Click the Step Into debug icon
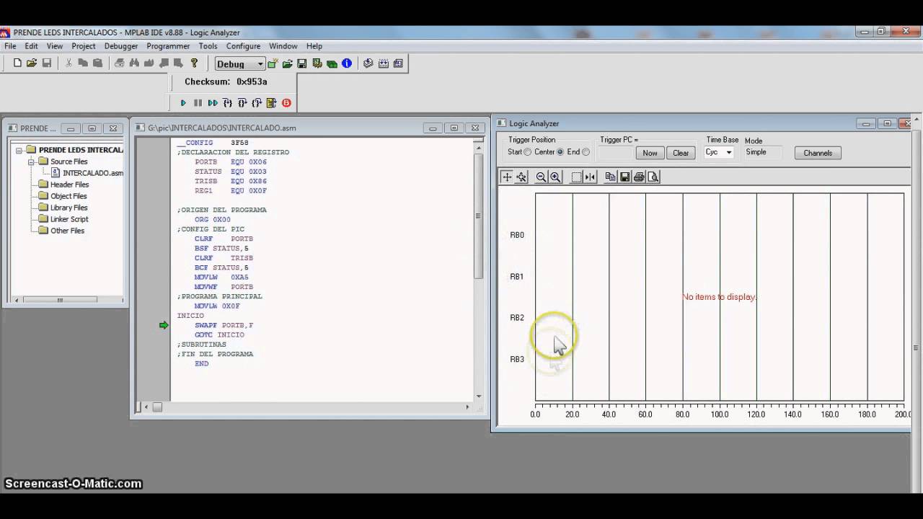Image resolution: width=923 pixels, height=519 pixels. 227,103
